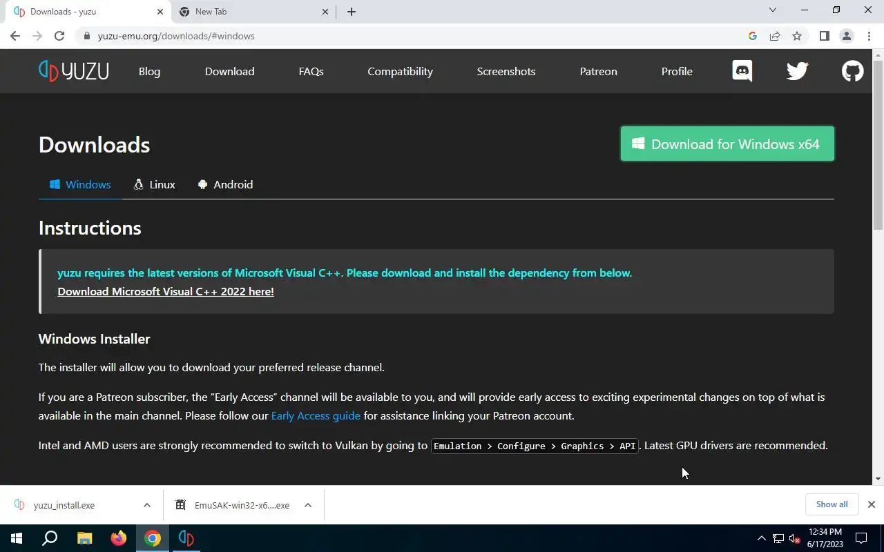Open the Twitter bird icon link
The image size is (884, 552).
click(797, 71)
